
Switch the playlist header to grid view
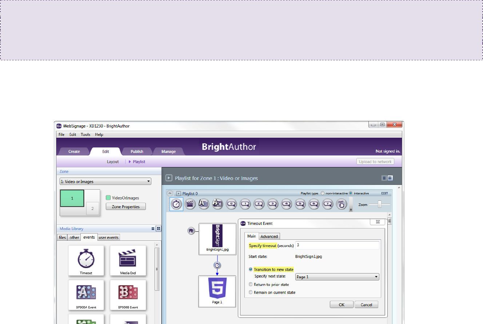pos(390,178)
